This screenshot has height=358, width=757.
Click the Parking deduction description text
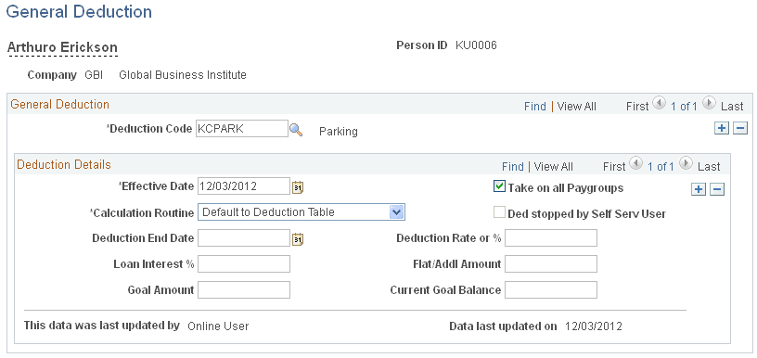point(339,131)
